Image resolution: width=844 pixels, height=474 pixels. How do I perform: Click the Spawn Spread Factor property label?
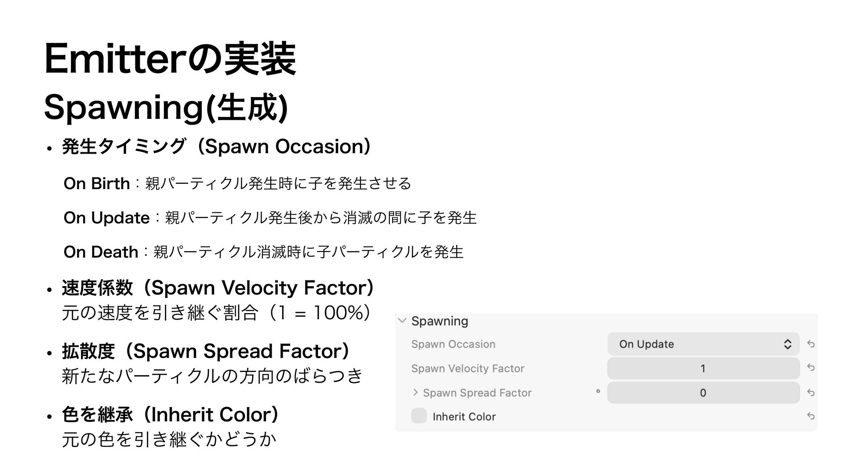[477, 393]
